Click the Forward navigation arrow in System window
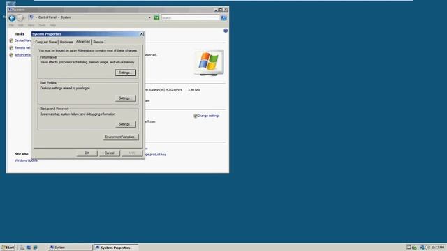Image resolution: width=447 pixels, height=251 pixels. click(20, 18)
